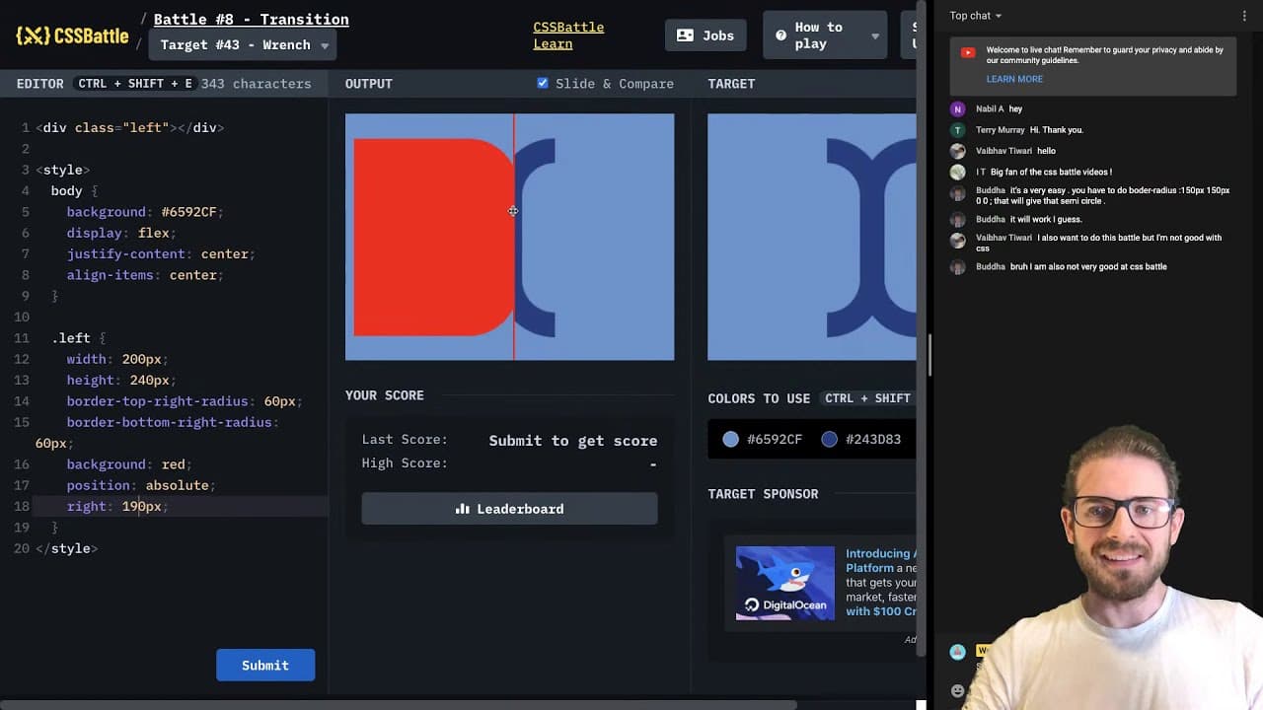The image size is (1263, 710).
Task: Click the closing '</style>' code line
Action: pos(66,548)
